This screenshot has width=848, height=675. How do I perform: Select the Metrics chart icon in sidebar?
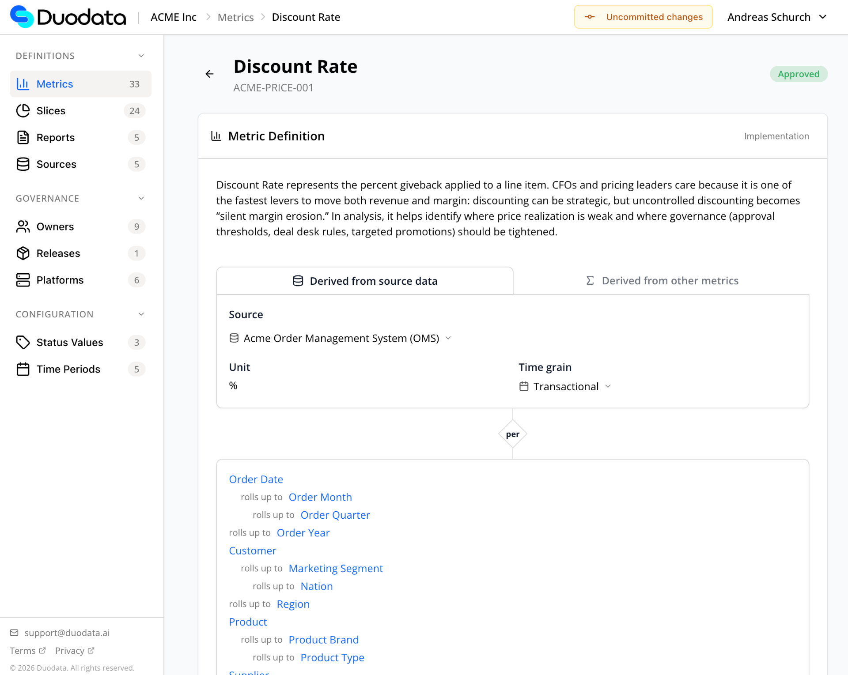[x=23, y=84]
